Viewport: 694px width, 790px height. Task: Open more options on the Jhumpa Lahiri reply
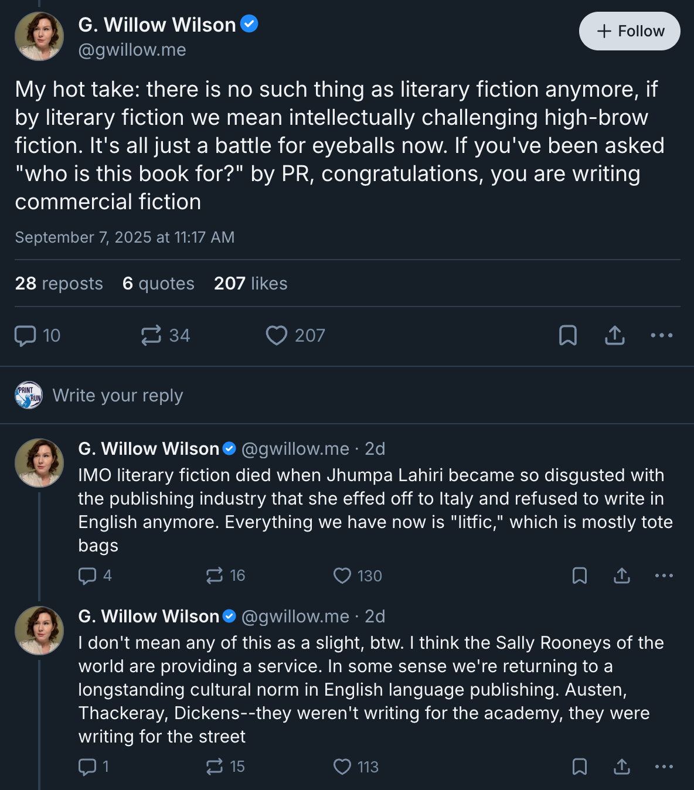[664, 576]
